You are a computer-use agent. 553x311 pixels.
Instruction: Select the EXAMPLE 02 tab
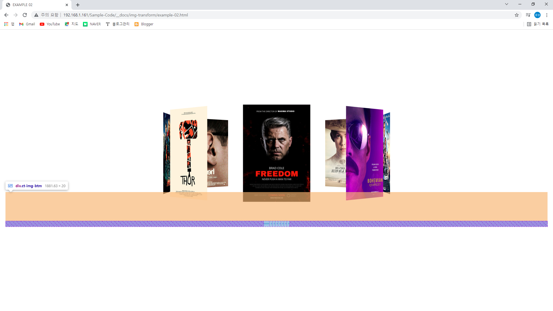(32, 5)
